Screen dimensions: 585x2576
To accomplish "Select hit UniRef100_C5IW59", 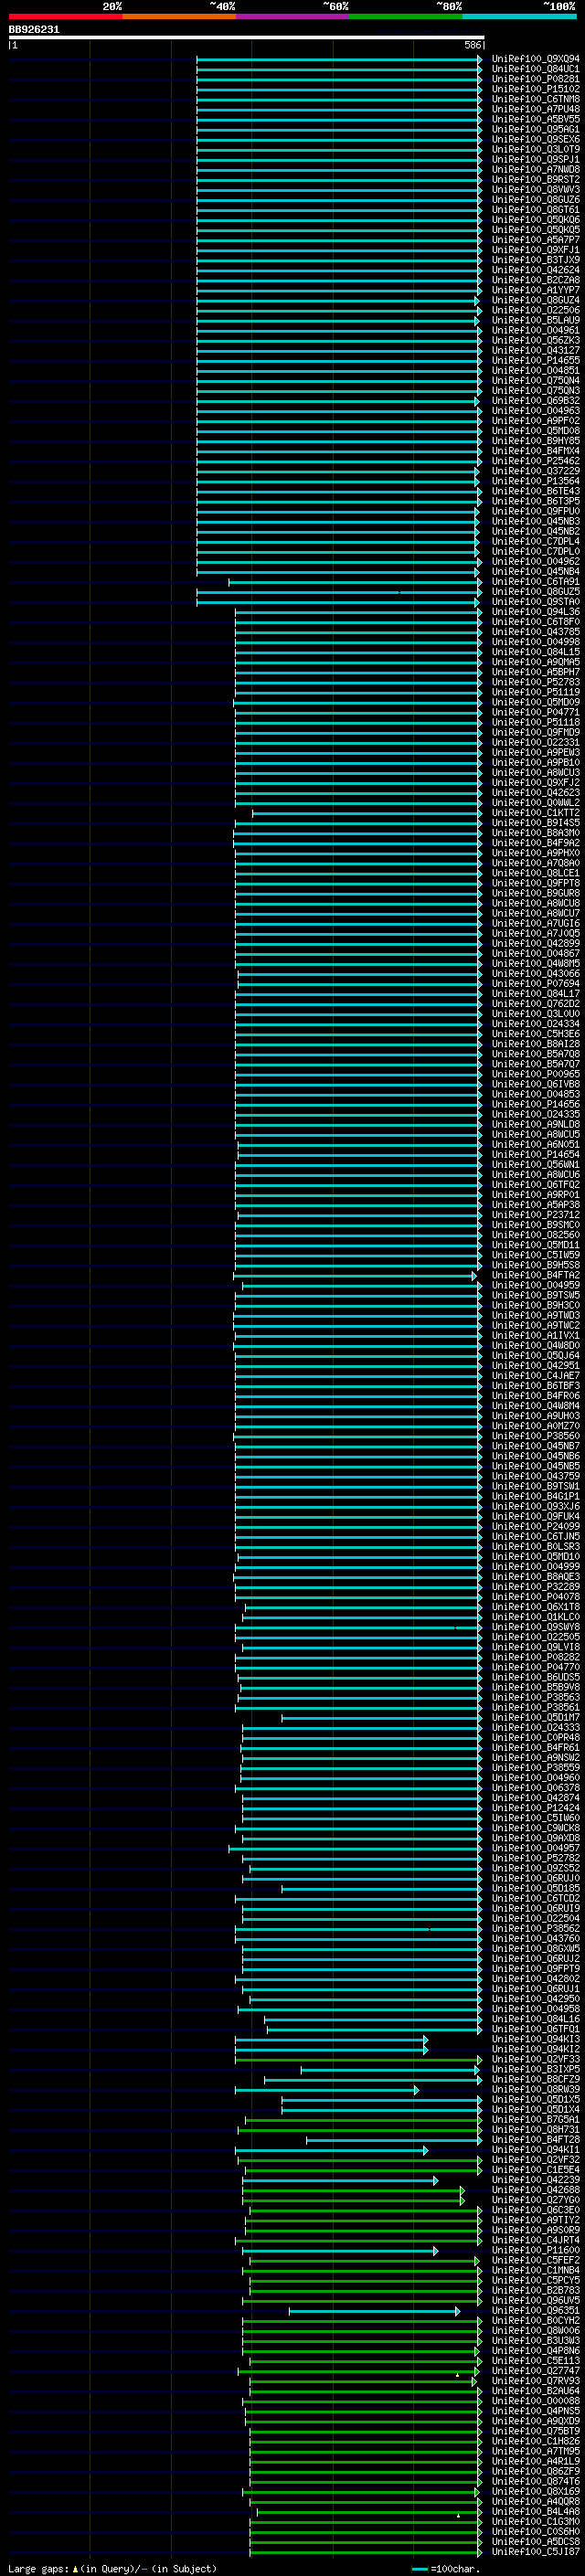I will [x=535, y=1255].
